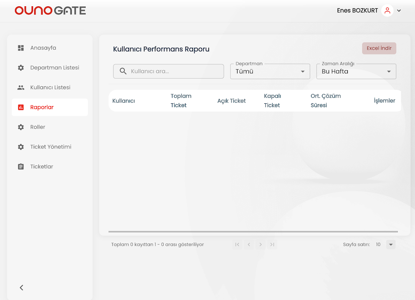This screenshot has width=415, height=300.
Task: Open the Kullanıcı Listesi menu item
Action: (x=50, y=87)
